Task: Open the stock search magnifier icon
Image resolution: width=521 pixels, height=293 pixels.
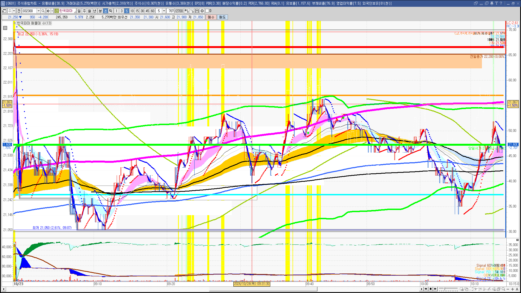Action: pyautogui.click(x=43, y=11)
